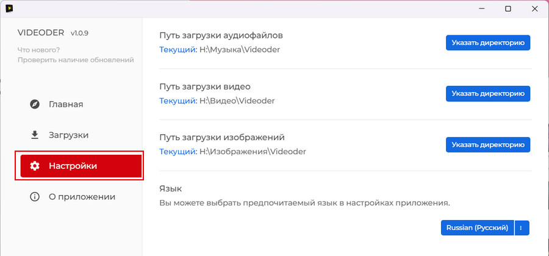Set directory for audio download path

click(488, 43)
